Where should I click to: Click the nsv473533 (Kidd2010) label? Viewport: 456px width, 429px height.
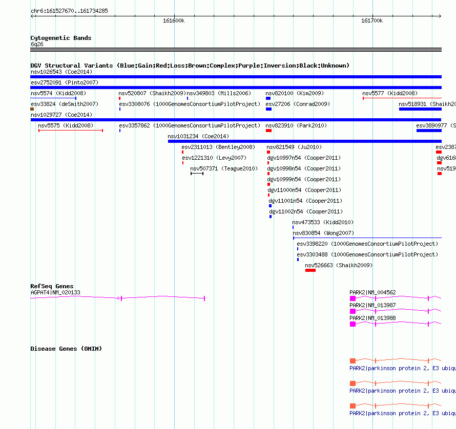pos(323,222)
